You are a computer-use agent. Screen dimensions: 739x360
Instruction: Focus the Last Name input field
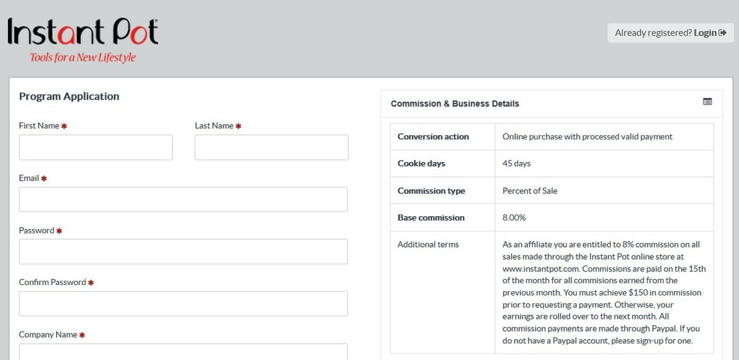point(272,147)
